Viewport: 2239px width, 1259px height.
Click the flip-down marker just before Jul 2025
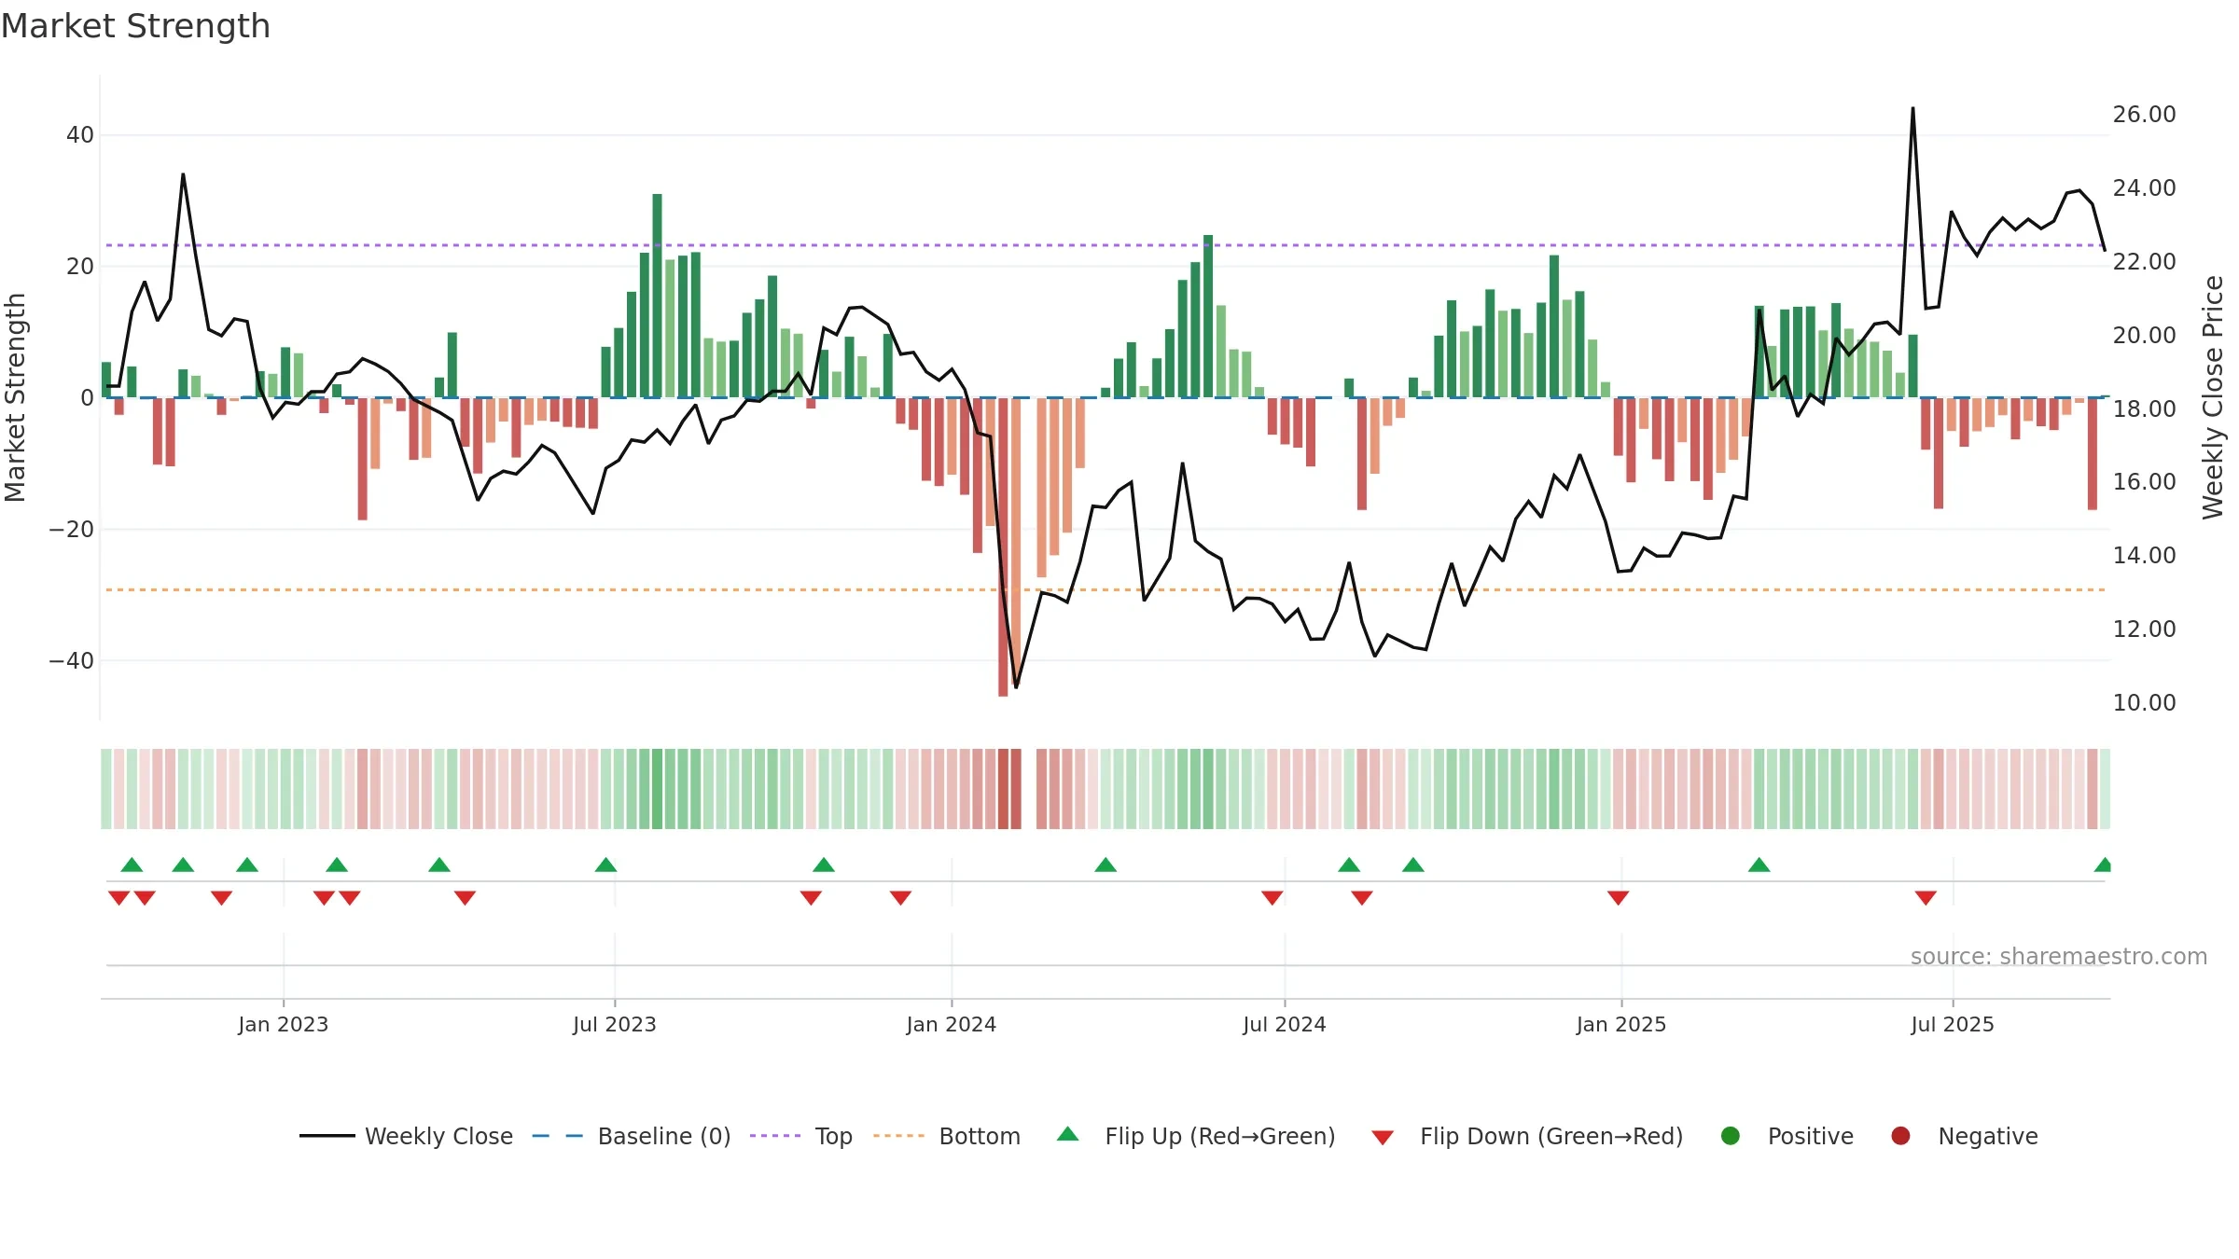[1926, 898]
